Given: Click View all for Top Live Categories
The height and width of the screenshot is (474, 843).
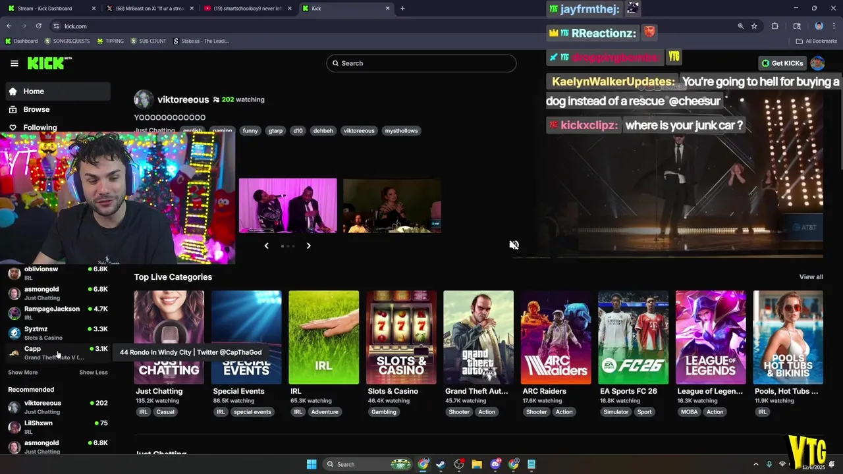Looking at the screenshot, I should (x=811, y=277).
